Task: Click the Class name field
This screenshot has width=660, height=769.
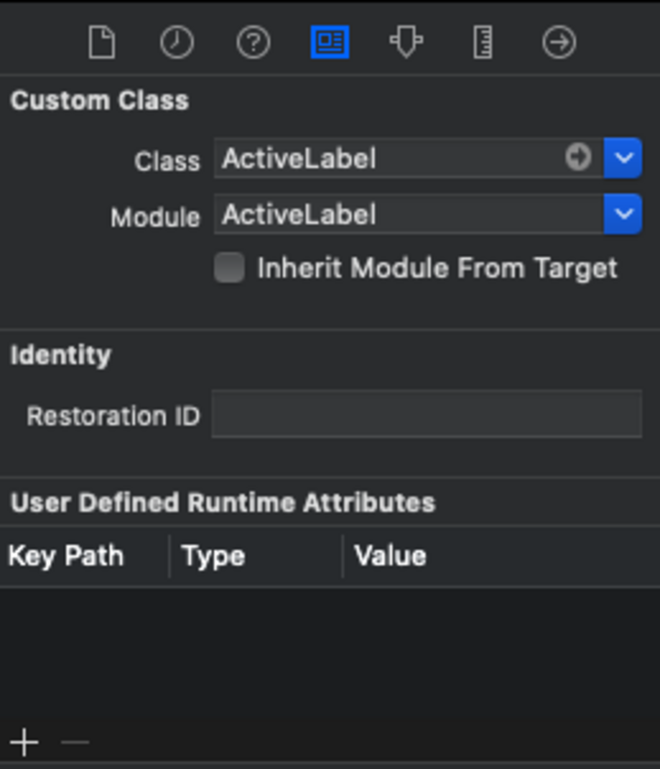Action: pos(409,158)
